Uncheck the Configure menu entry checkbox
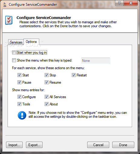The image size is (140, 154). [19, 97]
